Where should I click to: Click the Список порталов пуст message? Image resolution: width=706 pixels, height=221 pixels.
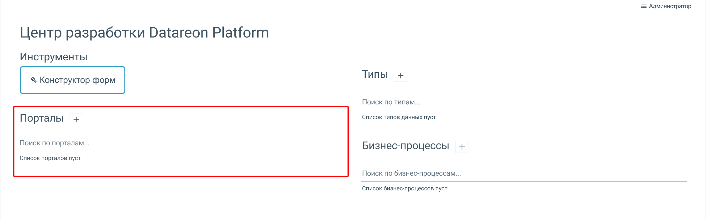tap(50, 158)
